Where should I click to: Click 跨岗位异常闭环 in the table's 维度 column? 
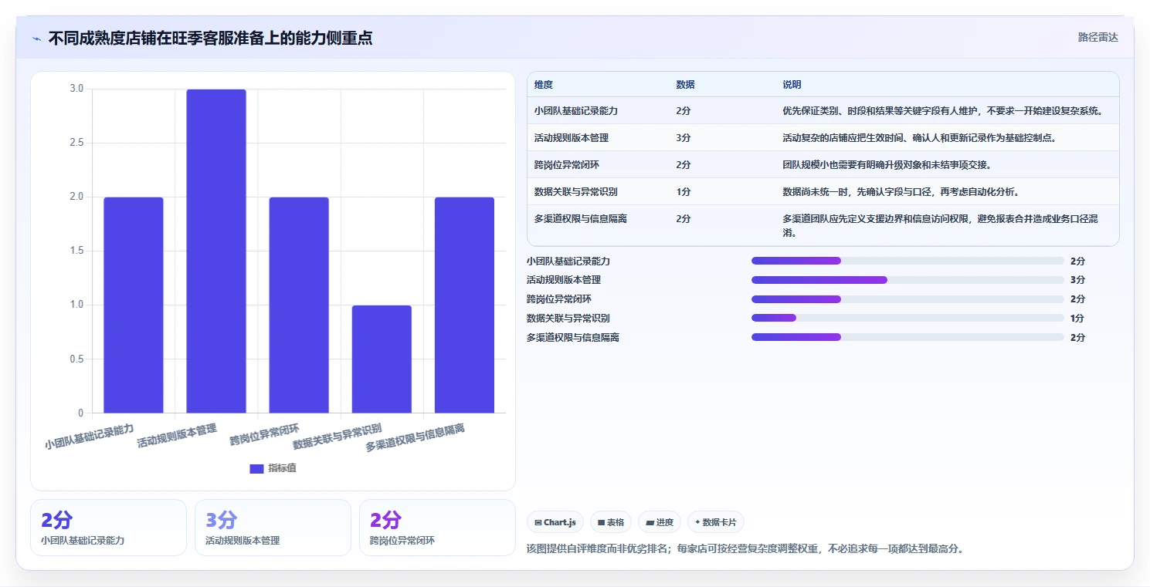[x=567, y=165]
